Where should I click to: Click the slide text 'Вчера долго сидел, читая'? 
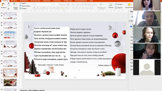click(80, 29)
